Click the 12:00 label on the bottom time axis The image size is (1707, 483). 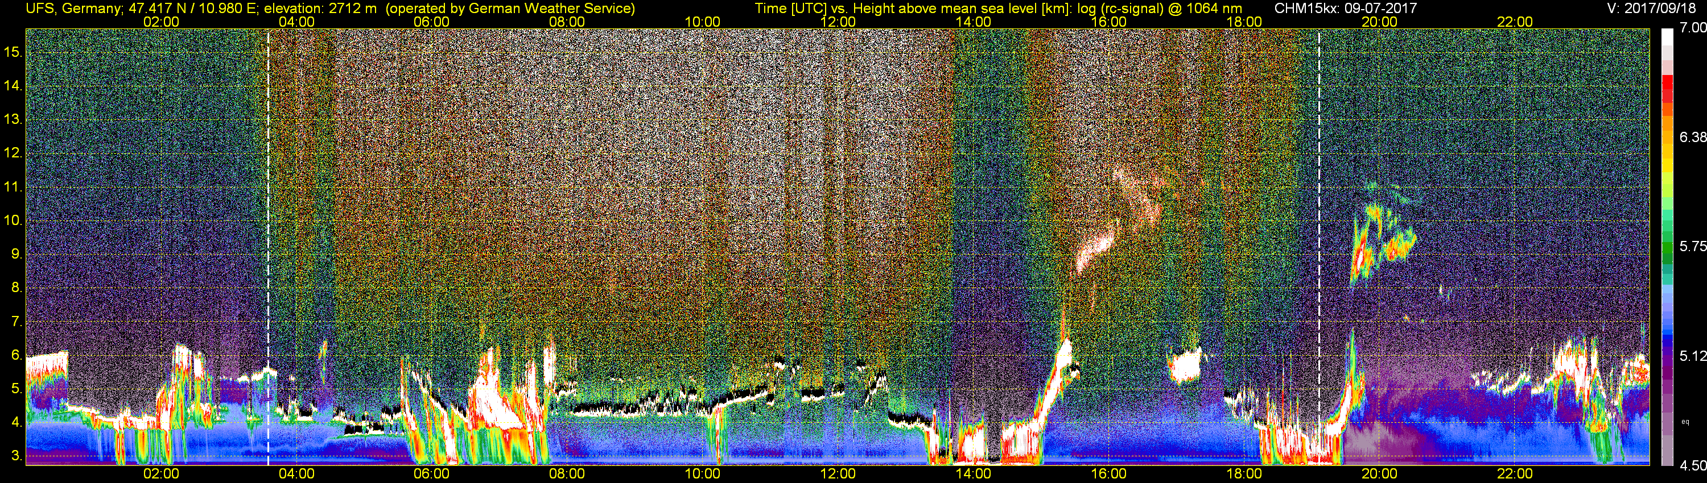coord(838,474)
